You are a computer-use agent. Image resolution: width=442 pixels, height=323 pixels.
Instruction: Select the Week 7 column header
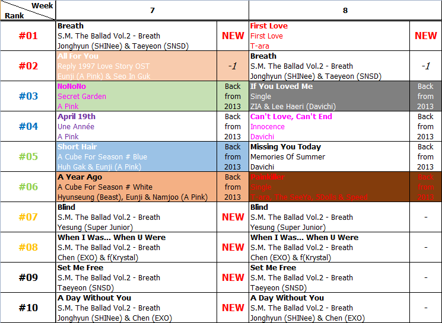pos(152,11)
